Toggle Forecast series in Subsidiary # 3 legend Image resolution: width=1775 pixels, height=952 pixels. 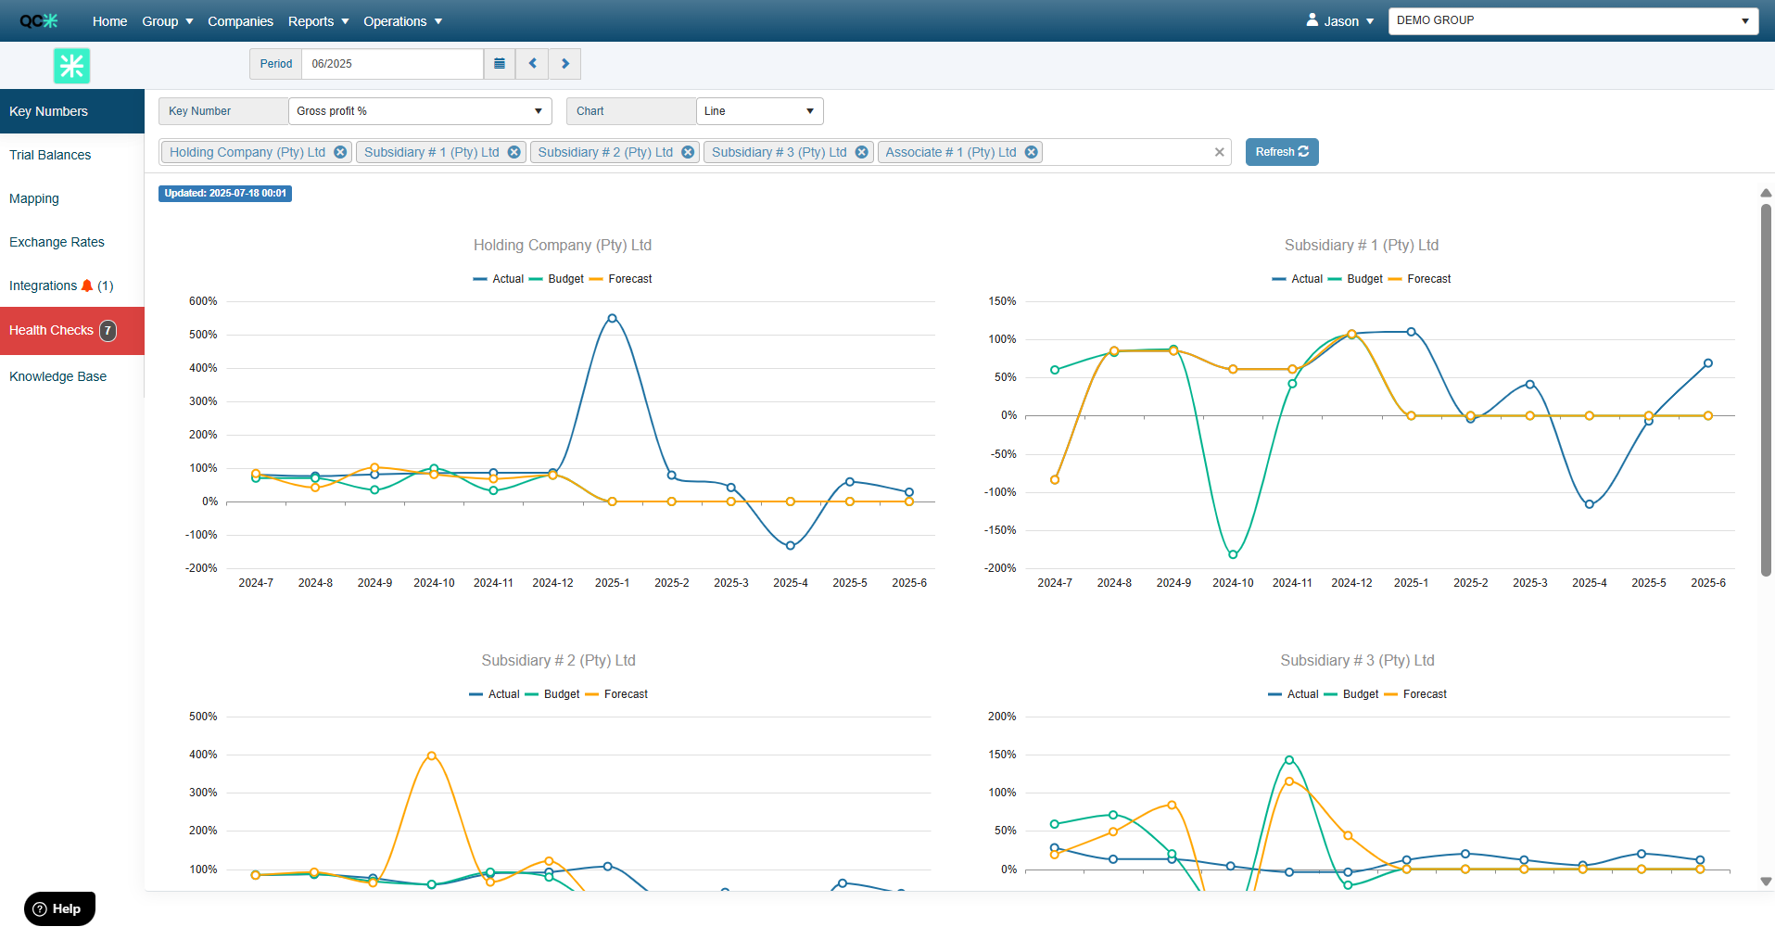tap(1415, 694)
